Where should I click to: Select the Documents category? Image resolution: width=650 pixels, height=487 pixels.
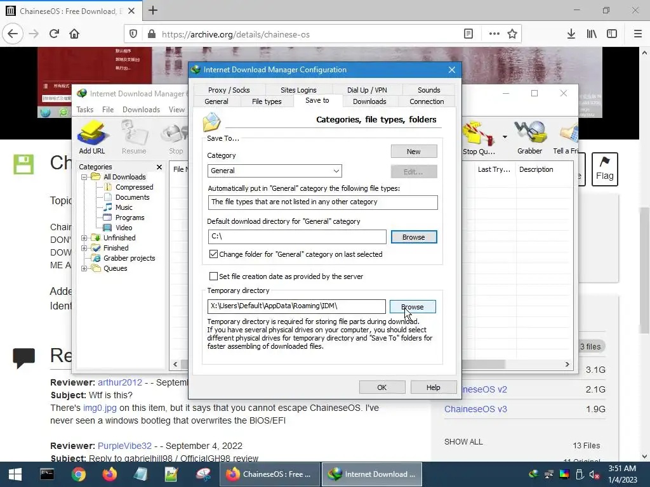tap(132, 197)
